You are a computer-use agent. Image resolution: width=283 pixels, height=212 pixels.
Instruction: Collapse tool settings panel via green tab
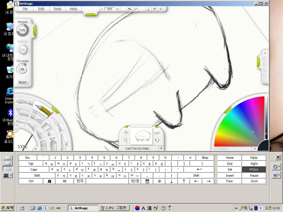[35, 31]
